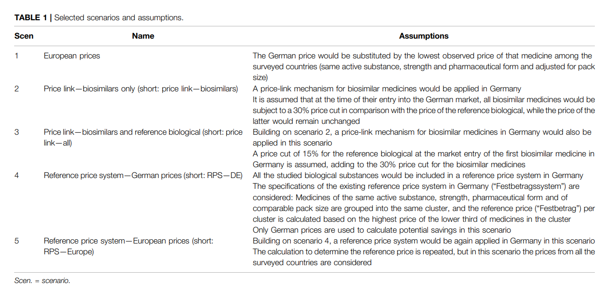The width and height of the screenshot is (609, 292).
Task: Select scenario number 2 cell
Action: 17,89
